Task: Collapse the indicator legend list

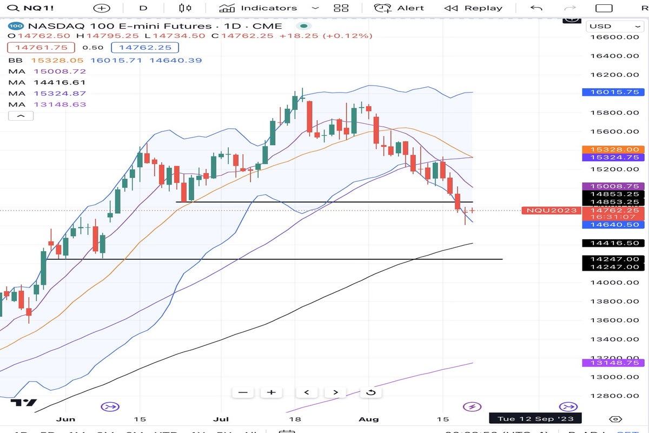Action: (21, 116)
